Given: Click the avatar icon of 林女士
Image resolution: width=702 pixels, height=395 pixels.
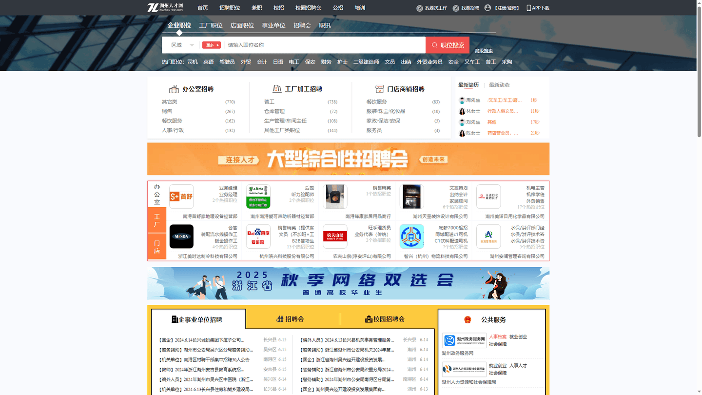Looking at the screenshot, I should pyautogui.click(x=462, y=111).
